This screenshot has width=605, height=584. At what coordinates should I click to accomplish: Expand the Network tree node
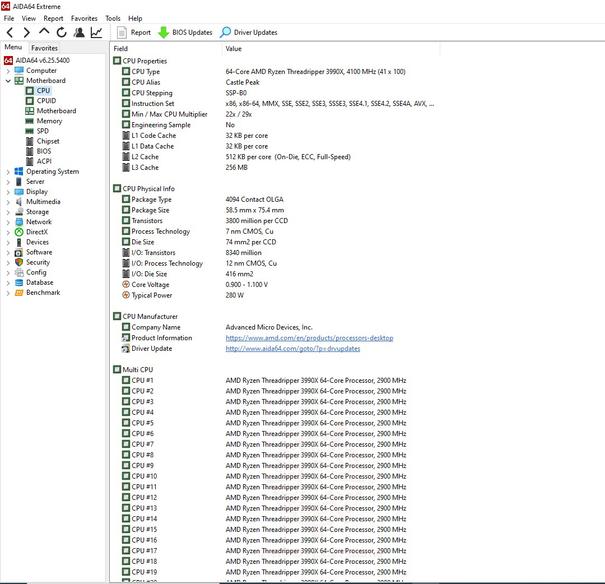pos(8,223)
